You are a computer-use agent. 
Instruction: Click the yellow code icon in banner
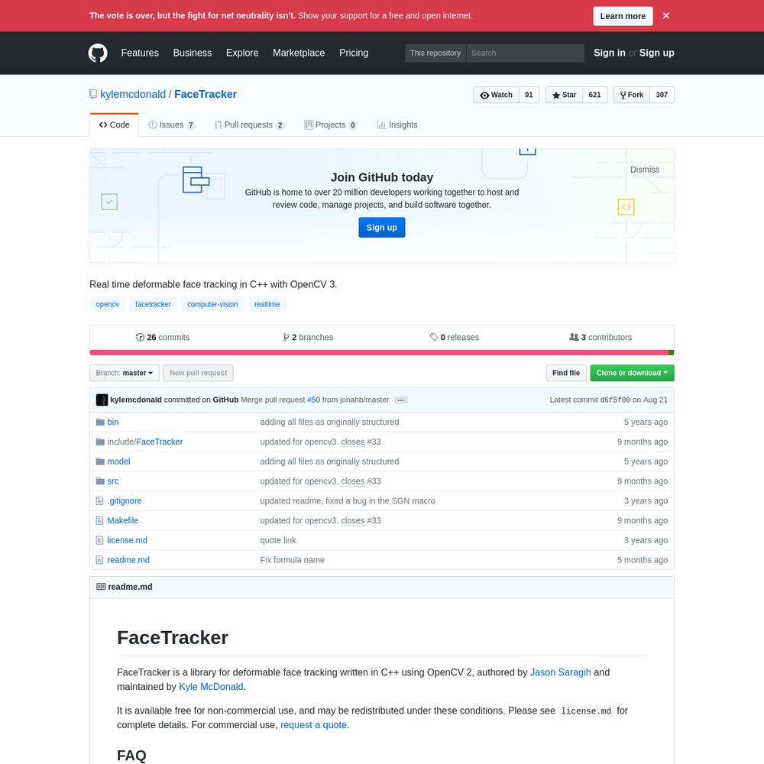click(x=626, y=206)
